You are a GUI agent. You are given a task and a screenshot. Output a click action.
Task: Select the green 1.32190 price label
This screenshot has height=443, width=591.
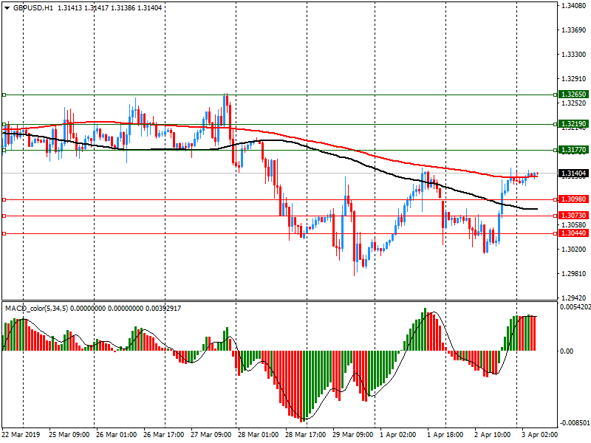point(573,124)
